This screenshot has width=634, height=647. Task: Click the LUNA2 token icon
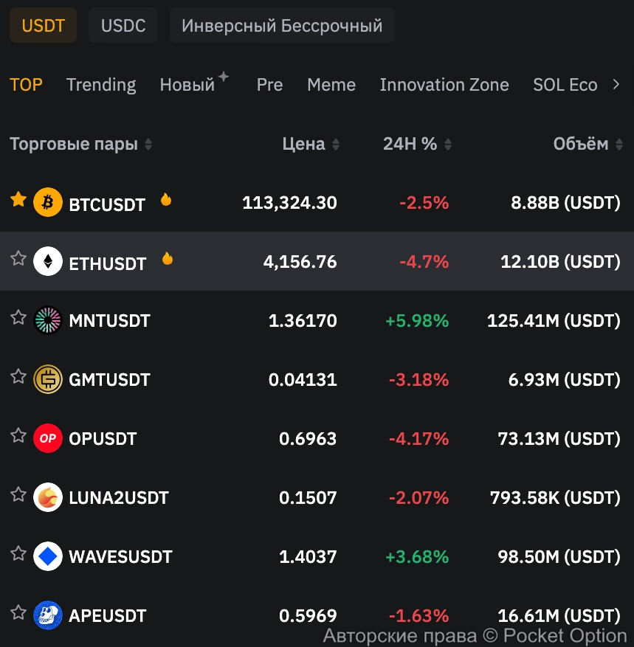pos(48,497)
